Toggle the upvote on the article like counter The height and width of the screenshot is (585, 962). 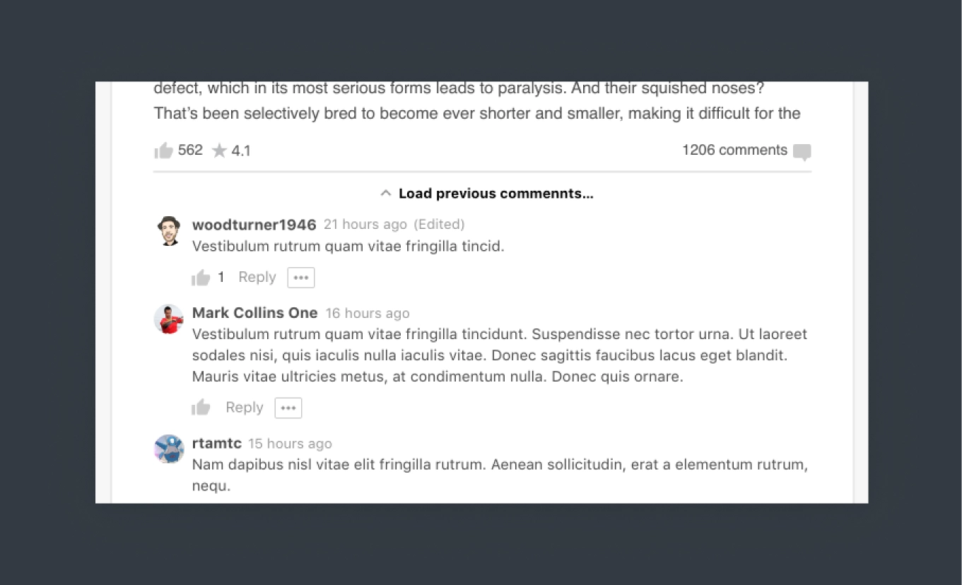[x=163, y=150]
